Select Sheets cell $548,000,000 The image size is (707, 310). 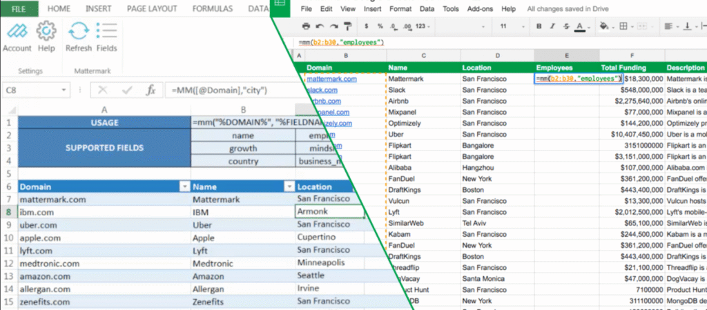tap(632, 90)
